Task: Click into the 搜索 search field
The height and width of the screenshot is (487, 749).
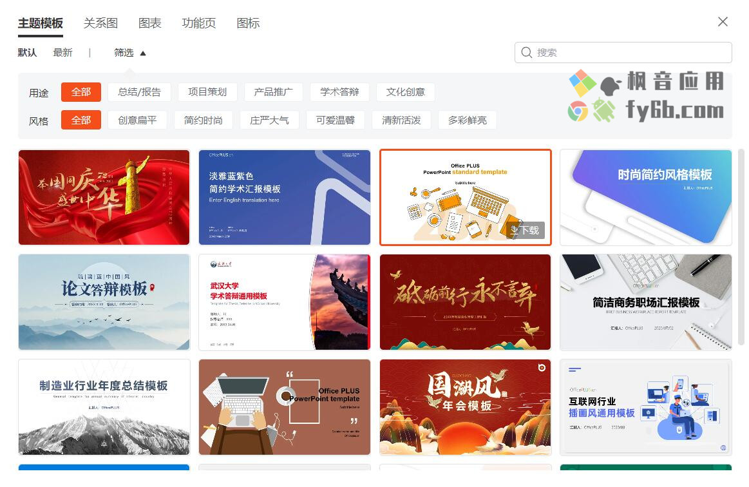Action: pos(623,53)
